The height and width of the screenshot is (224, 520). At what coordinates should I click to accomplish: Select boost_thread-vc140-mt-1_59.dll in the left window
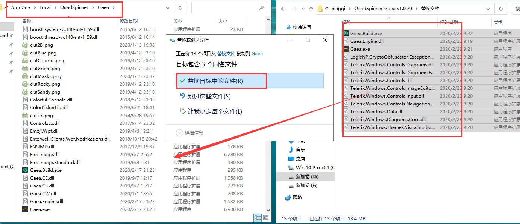click(x=64, y=37)
